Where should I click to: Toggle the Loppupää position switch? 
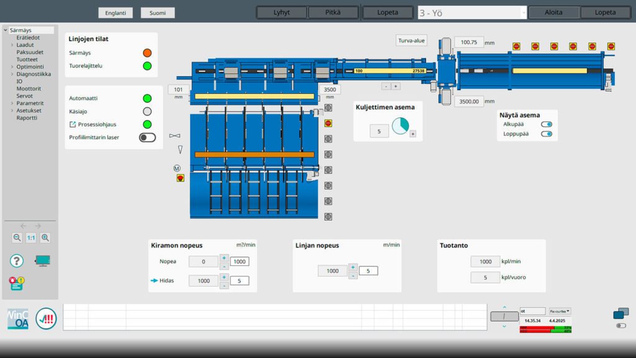(547, 134)
